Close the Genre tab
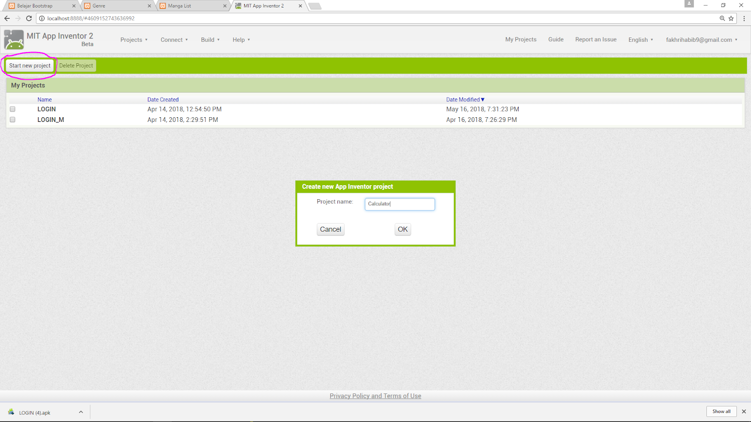The image size is (751, 422). point(149,6)
